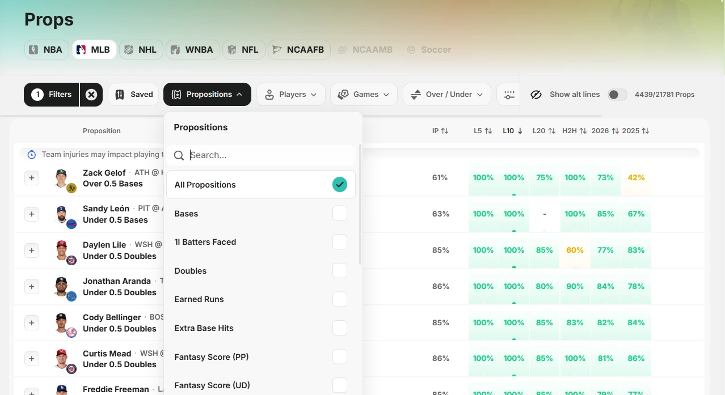
Task: Check the 1I Batters Faced box
Action: (x=340, y=242)
